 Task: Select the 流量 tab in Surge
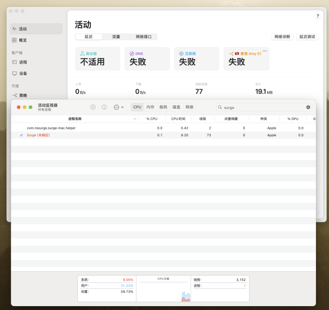116,37
